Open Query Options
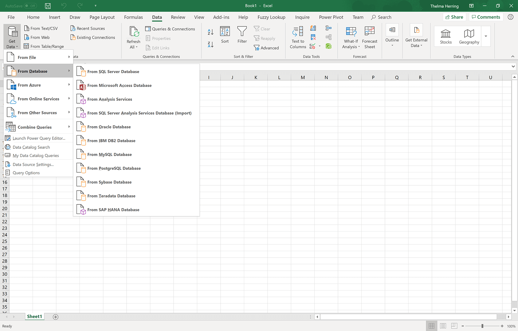Screen dimensions: 518x331 coord(39,173)
